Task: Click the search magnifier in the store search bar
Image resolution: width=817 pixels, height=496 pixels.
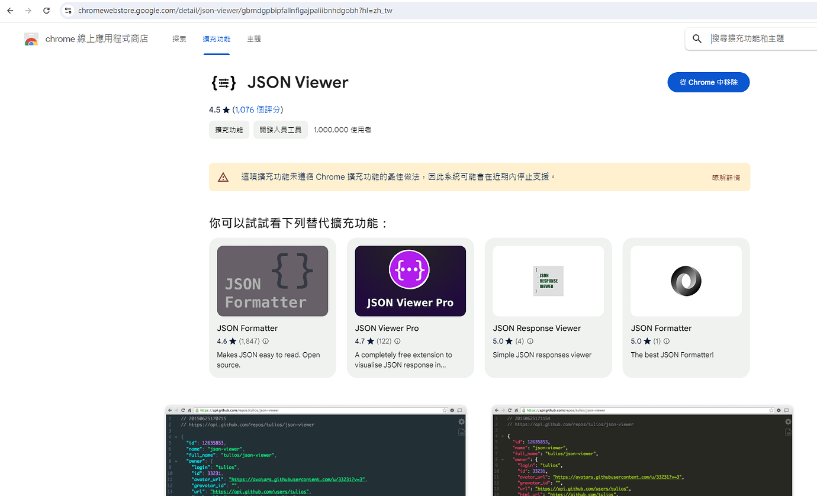Action: [x=697, y=38]
